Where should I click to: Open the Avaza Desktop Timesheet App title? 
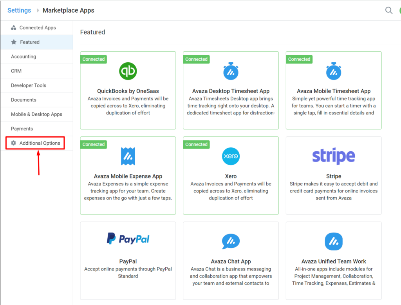[x=231, y=91]
